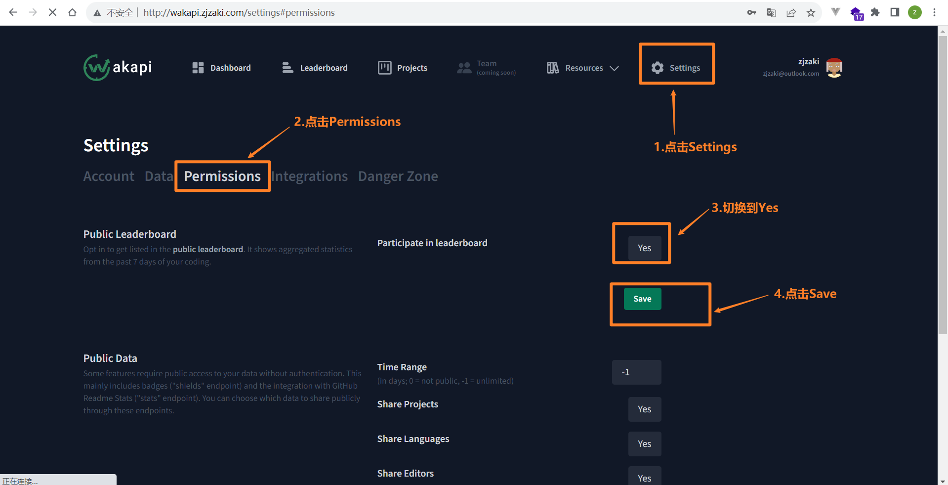948x485 pixels.
Task: Click the browser address bar URL
Action: pyautogui.click(x=239, y=12)
